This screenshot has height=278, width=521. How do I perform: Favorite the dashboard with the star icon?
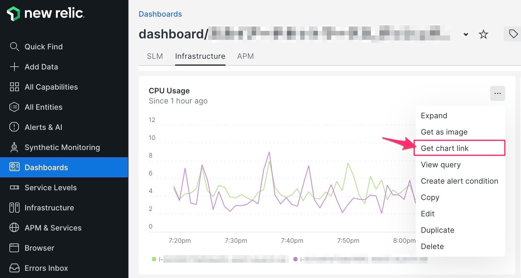483,34
